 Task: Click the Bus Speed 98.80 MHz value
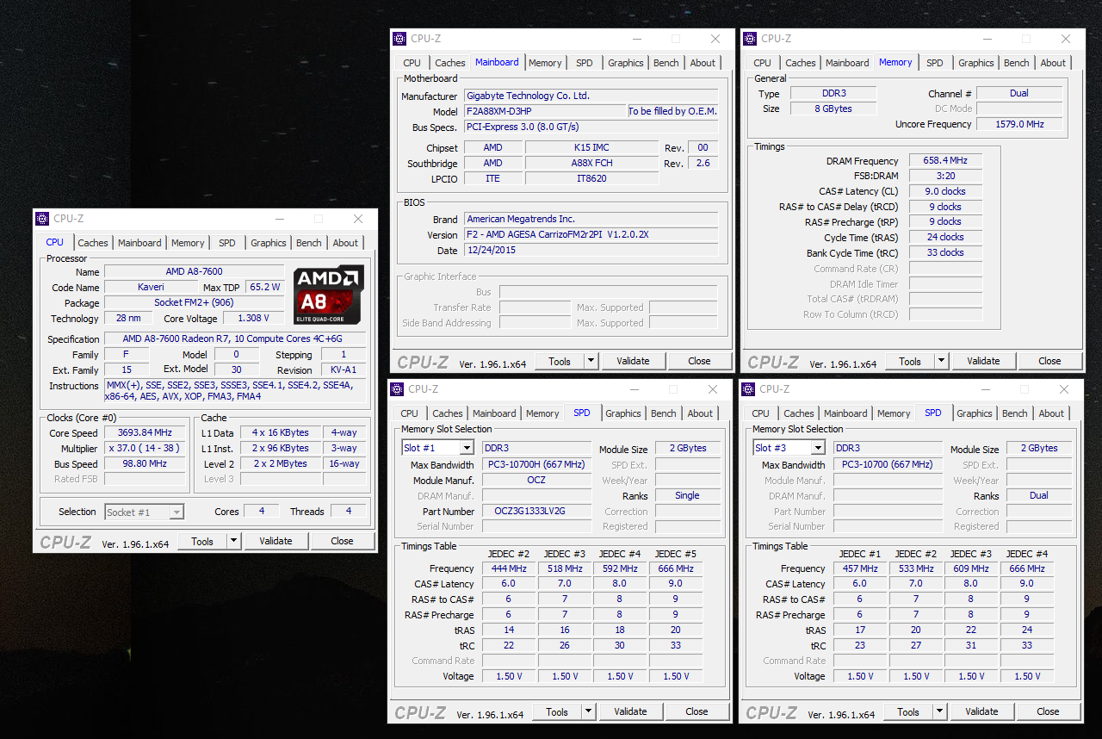[145, 463]
